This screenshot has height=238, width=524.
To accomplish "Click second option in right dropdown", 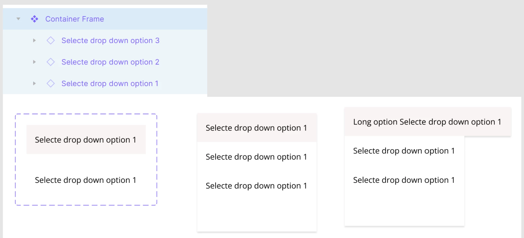I will point(404,151).
